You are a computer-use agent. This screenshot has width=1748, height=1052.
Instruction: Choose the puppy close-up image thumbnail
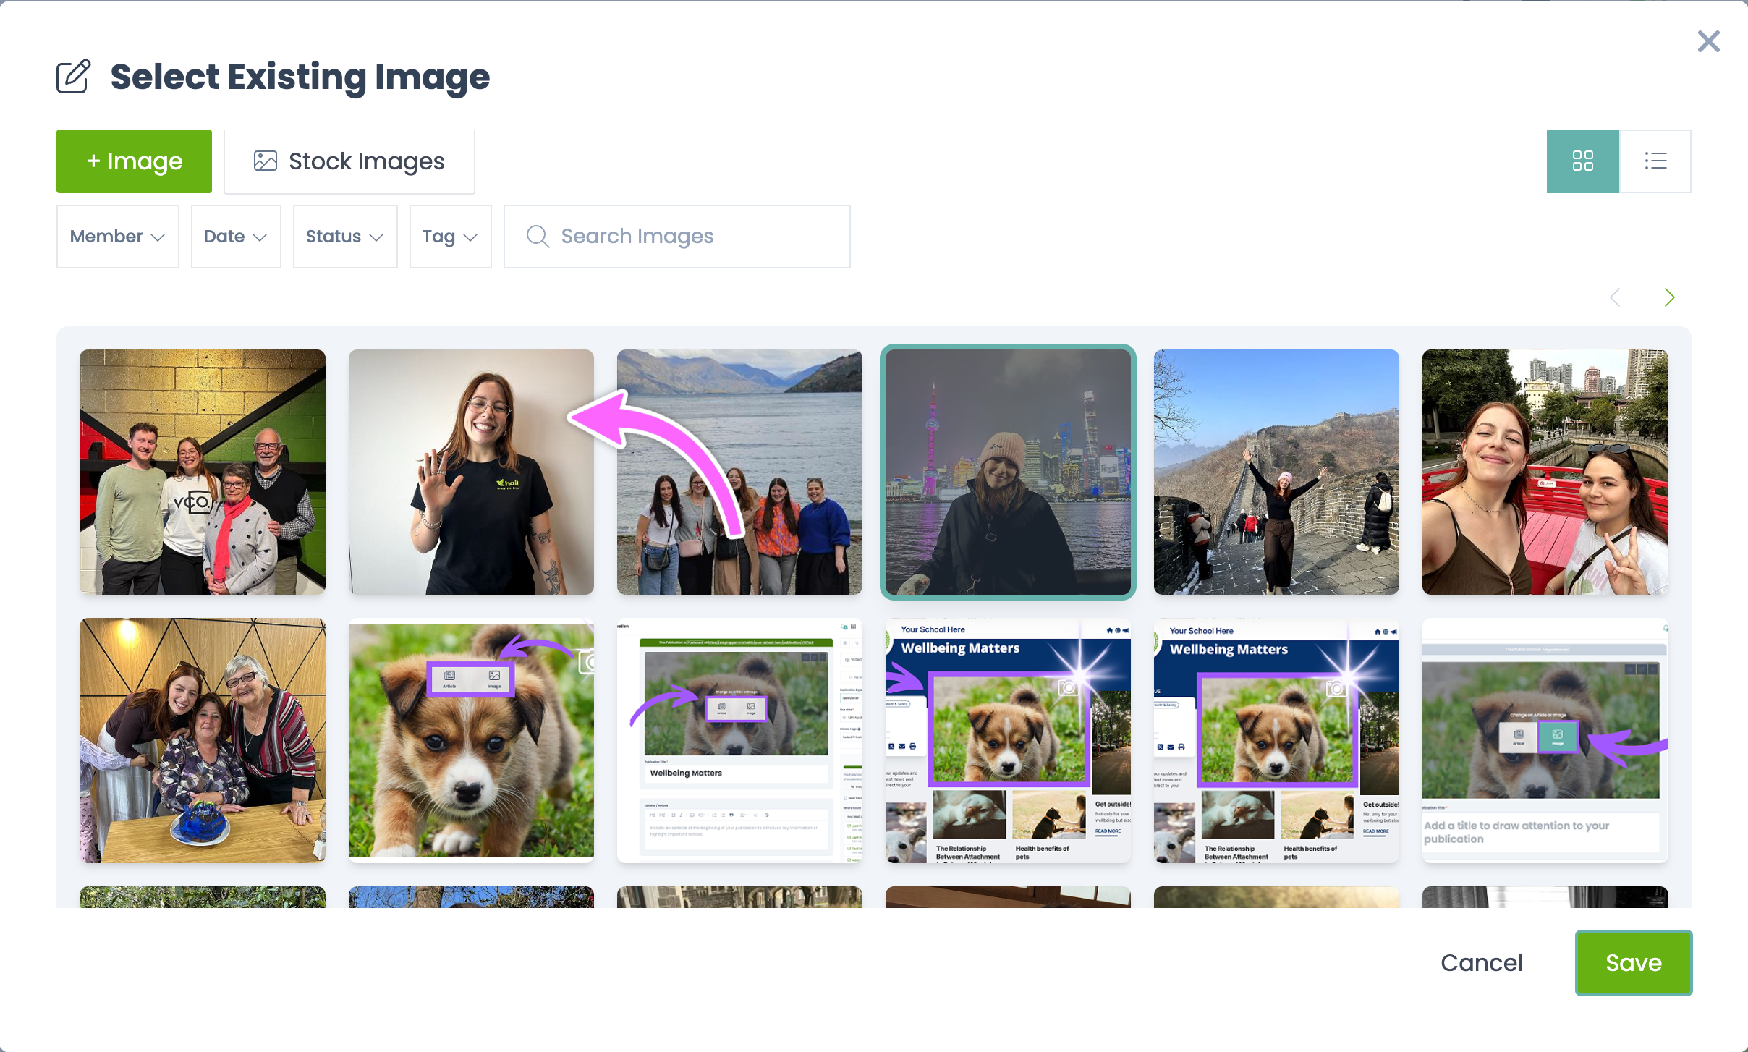[x=471, y=740]
